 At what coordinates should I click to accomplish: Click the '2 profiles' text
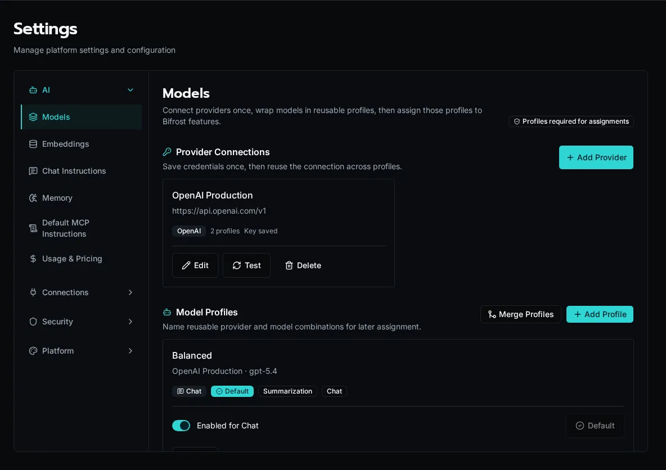click(224, 231)
